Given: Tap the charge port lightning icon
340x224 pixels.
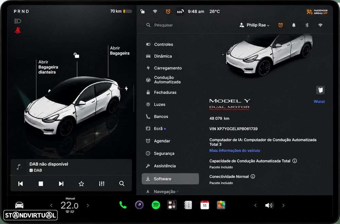Looking at the screenshot, I should coord(126,88).
